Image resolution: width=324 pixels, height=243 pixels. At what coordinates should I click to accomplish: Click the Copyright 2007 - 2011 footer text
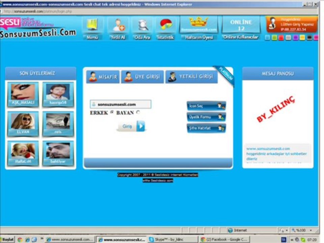click(158, 175)
